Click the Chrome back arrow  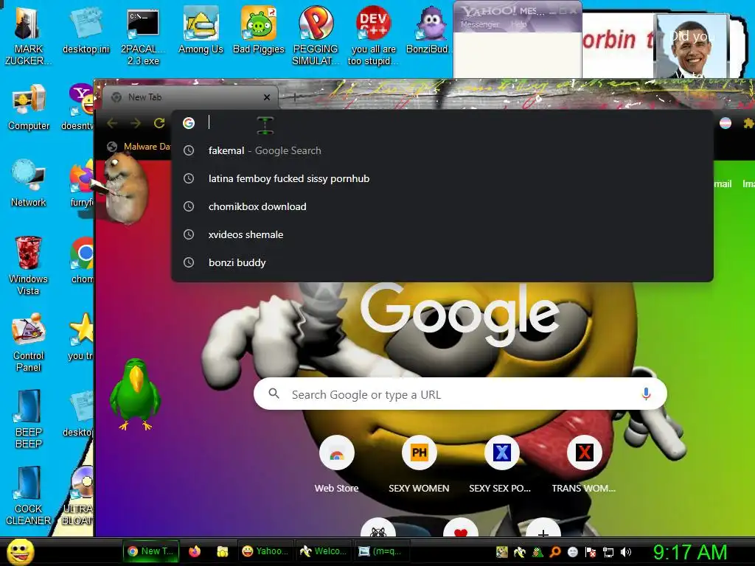coord(112,123)
